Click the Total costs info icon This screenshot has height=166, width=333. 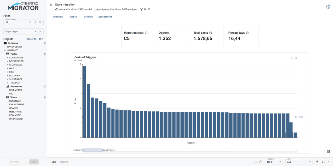(211, 33)
